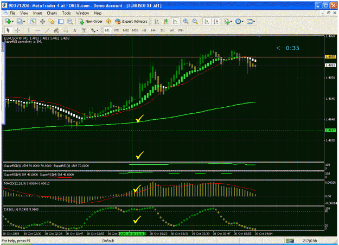Screen dimensions: 339x245
Task: Select the Equidistant Channel tool
Action: coord(56,30)
